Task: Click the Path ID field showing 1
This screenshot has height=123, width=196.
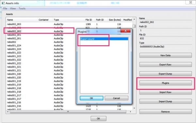Action: [x=165, y=30]
